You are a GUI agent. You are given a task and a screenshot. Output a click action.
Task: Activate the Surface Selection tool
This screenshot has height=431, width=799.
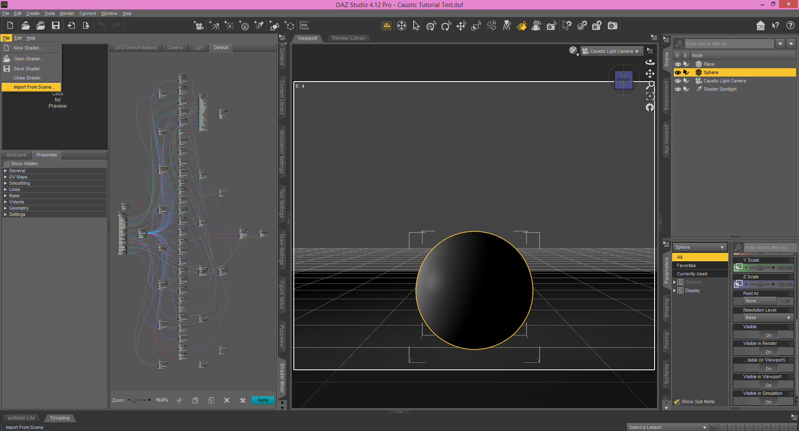coord(522,25)
